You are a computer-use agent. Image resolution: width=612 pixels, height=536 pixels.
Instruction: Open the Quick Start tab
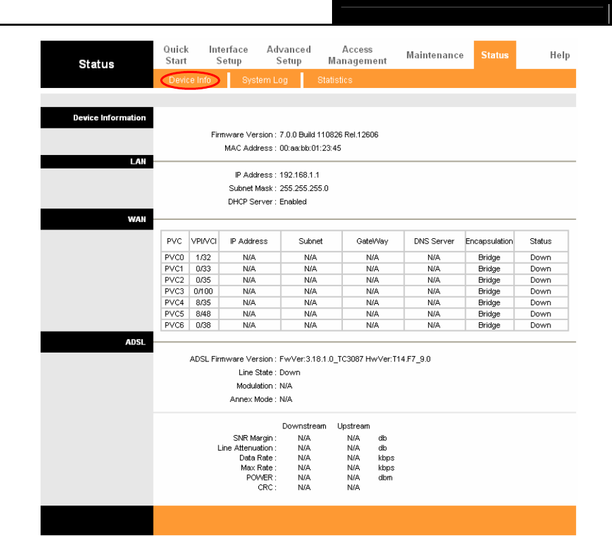[176, 55]
